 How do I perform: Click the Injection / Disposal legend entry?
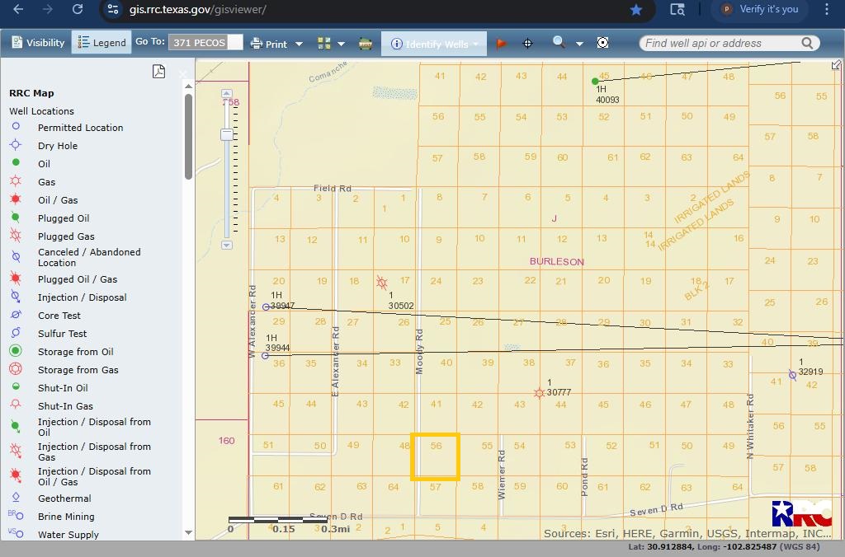pos(82,297)
